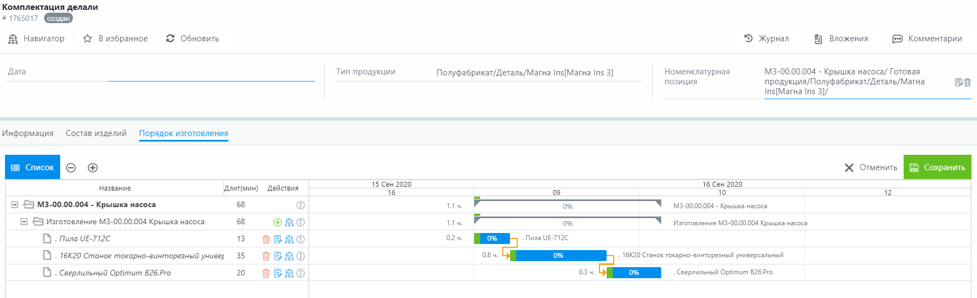
Task: Edit the 16К20 Станок operation row
Action: pyautogui.click(x=278, y=256)
